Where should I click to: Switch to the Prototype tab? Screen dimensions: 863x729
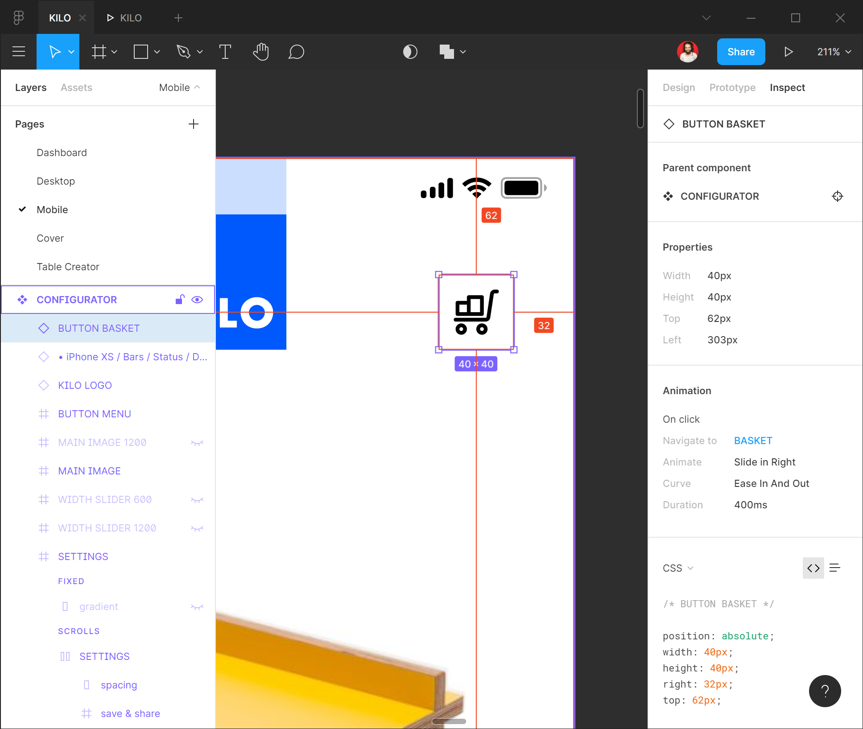(x=732, y=87)
